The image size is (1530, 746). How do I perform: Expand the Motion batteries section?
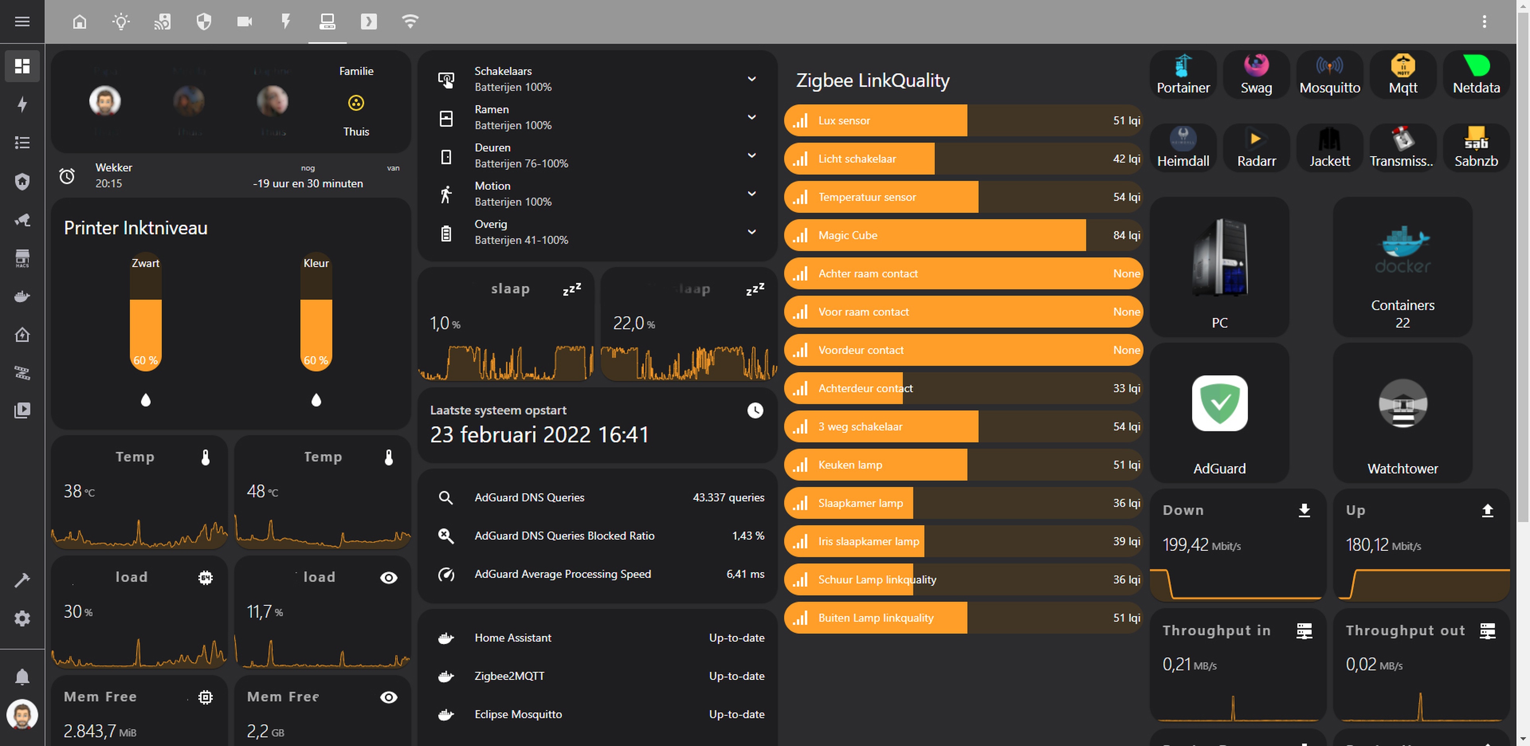point(752,193)
